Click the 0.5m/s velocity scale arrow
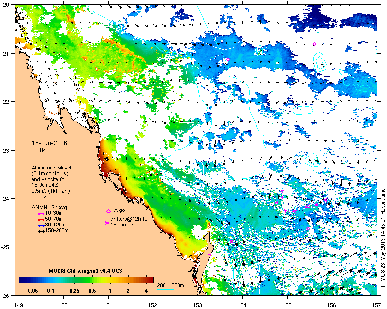The height and width of the screenshot is (309, 387). click(x=43, y=197)
